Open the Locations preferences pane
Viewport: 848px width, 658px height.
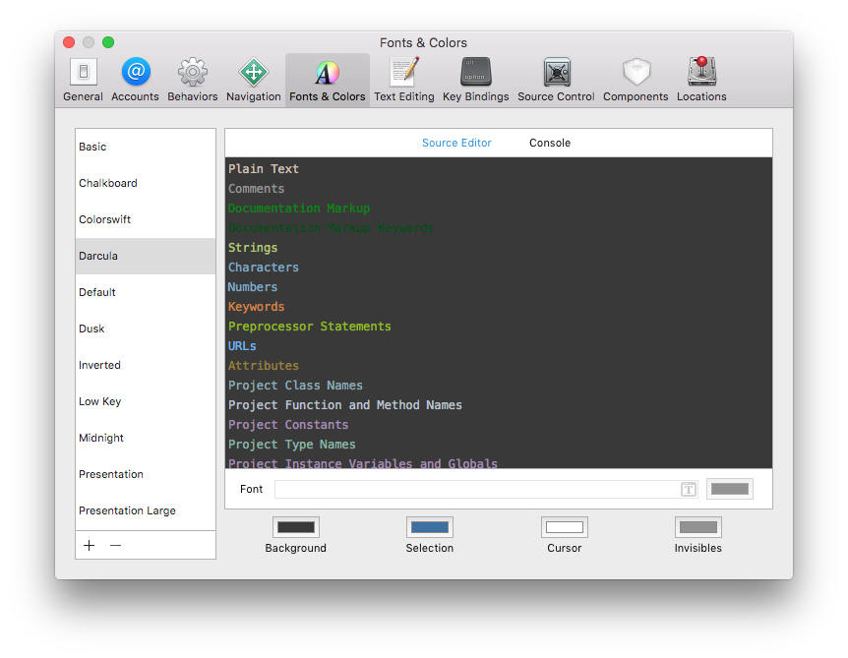701,79
